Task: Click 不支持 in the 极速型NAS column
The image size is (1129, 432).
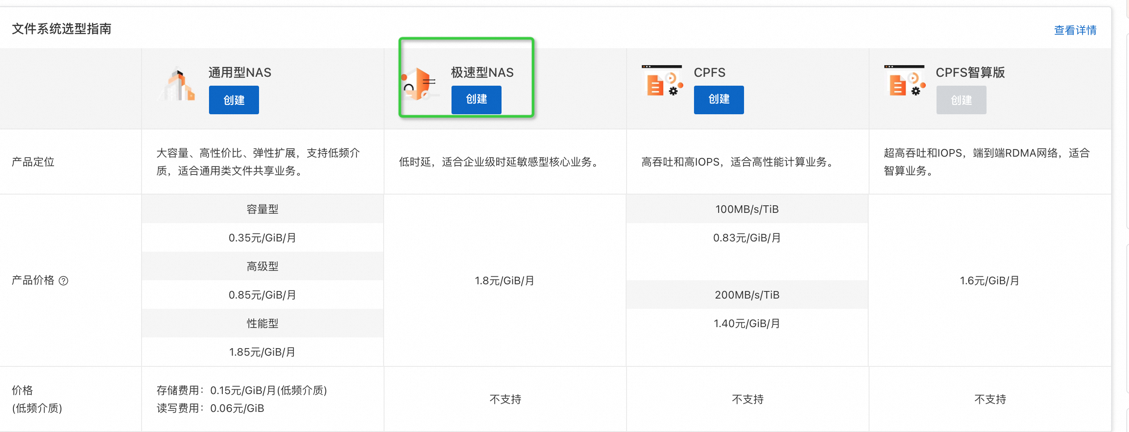Action: point(505,399)
